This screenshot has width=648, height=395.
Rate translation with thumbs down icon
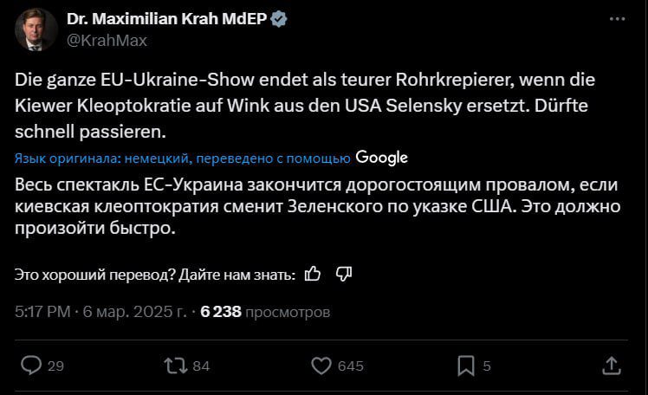point(343,274)
